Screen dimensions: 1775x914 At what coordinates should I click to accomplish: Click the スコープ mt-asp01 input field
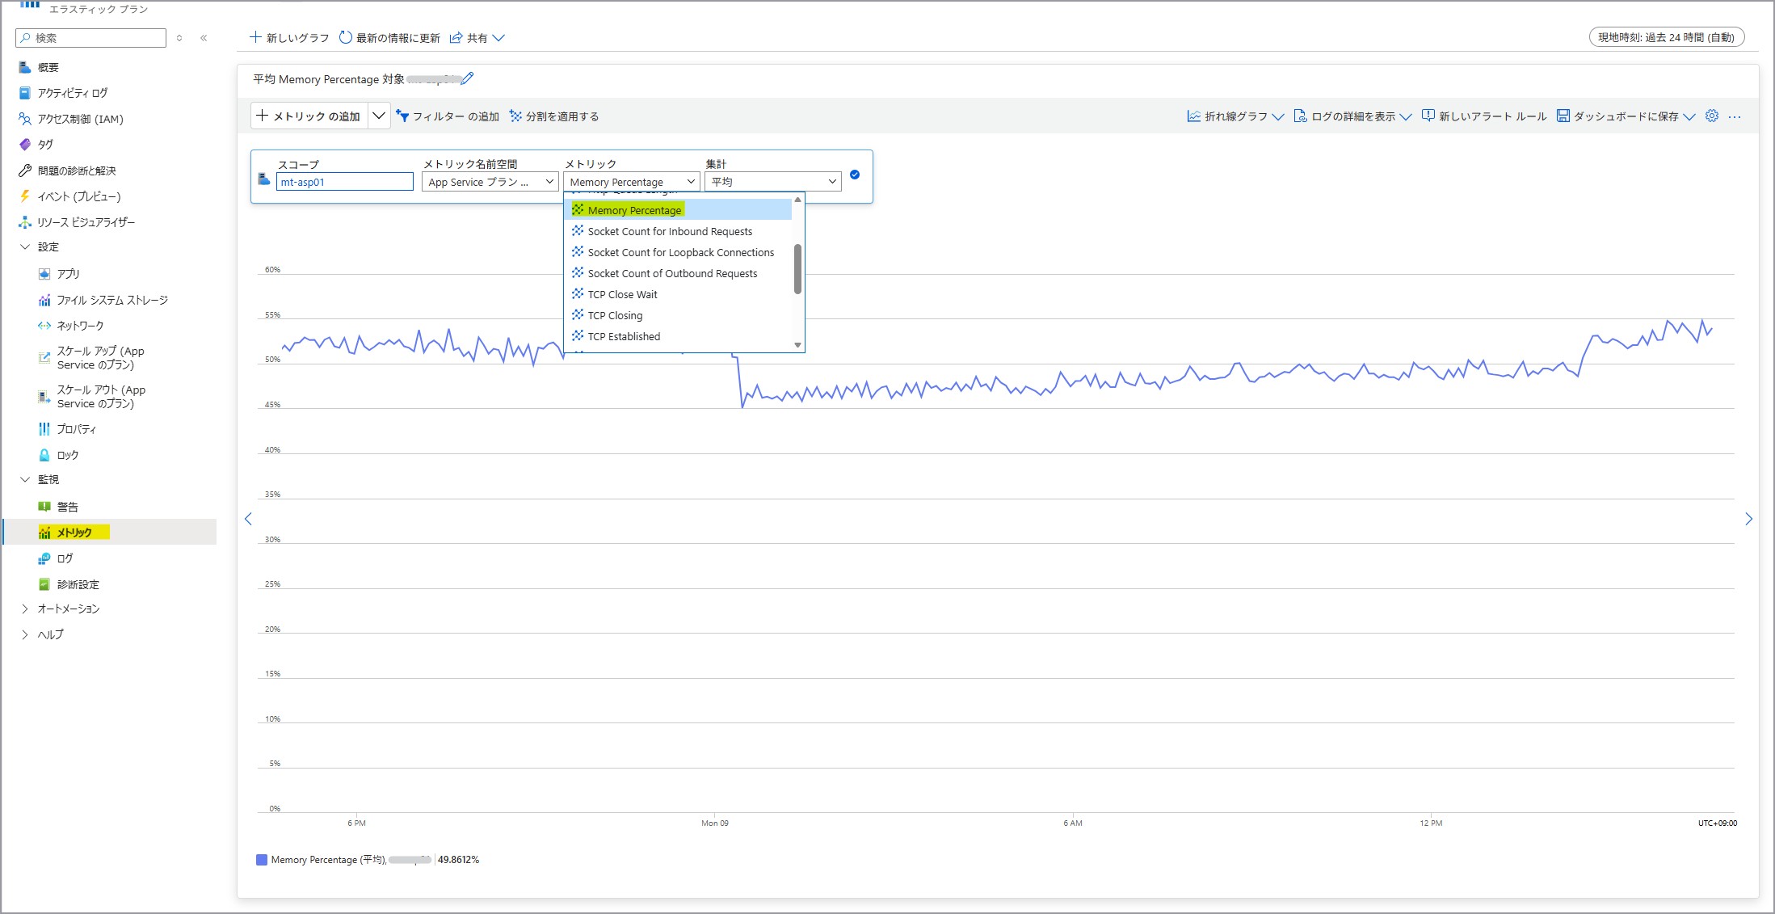pos(344,182)
